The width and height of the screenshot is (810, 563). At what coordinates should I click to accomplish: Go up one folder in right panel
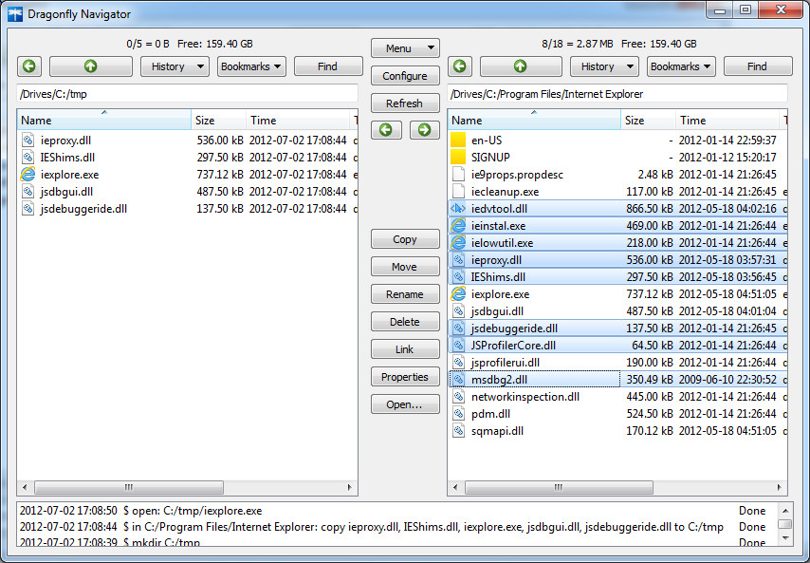[x=520, y=66]
